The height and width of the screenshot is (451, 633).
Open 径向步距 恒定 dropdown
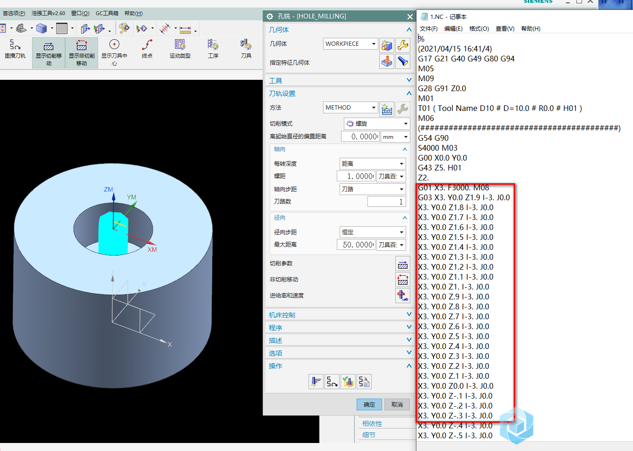(373, 232)
